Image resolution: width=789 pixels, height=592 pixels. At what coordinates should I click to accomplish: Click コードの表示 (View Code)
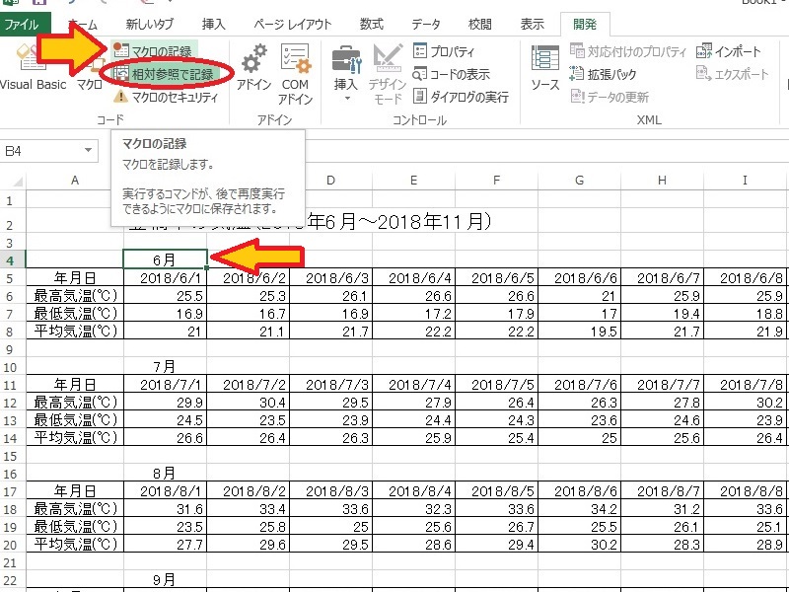pyautogui.click(x=452, y=74)
